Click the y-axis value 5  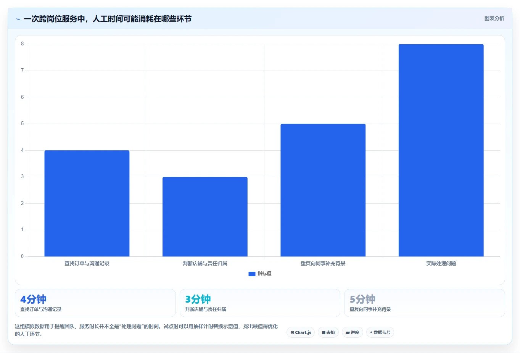tap(23, 124)
